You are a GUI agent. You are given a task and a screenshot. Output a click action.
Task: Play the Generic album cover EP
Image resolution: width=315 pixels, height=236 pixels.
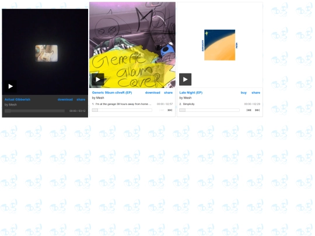pos(98,79)
